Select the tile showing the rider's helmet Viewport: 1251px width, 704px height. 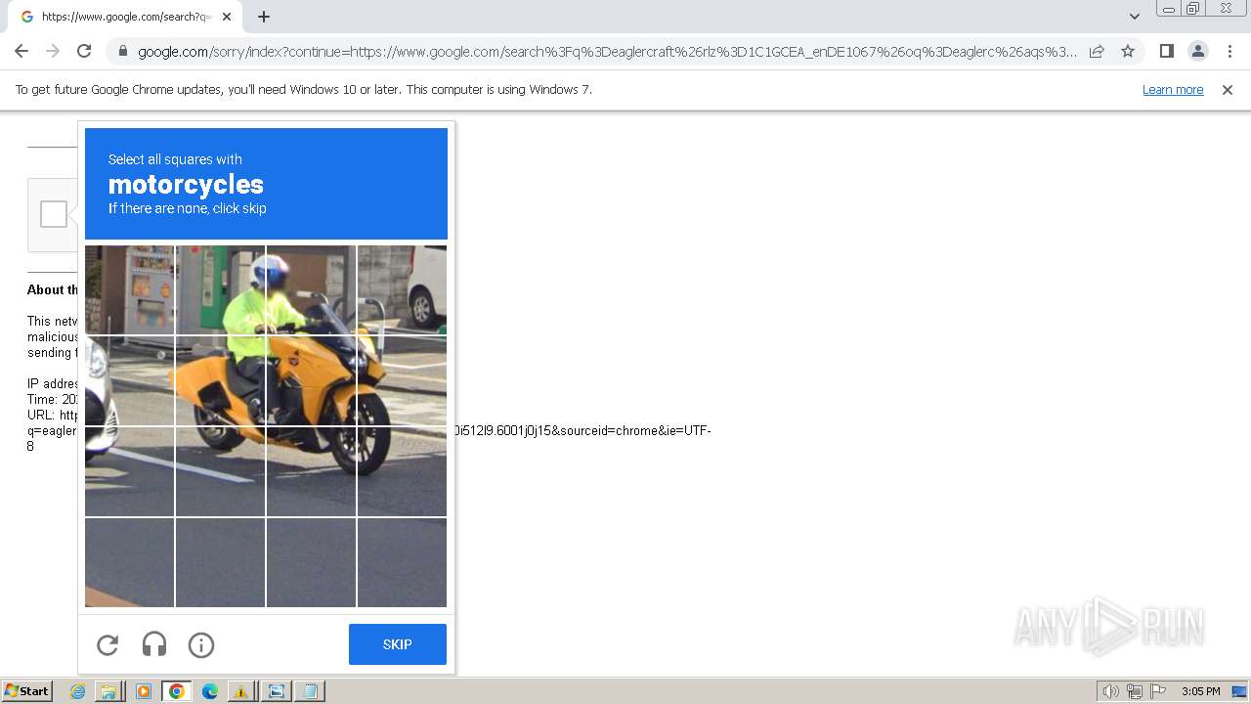[311, 289]
